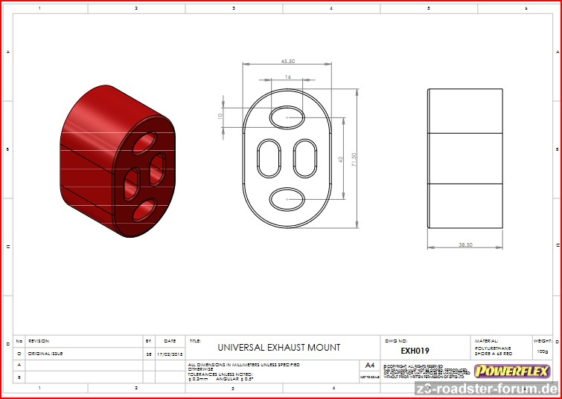
Task: Click the 100g weight value
Action: click(x=541, y=351)
